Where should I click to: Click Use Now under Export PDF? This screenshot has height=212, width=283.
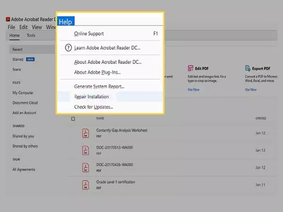[x=251, y=90]
